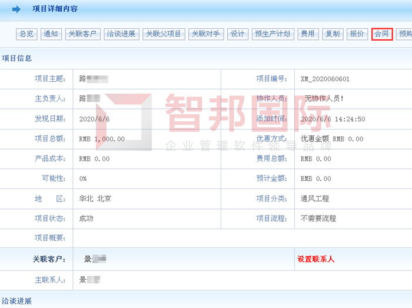Open the 预生产计划 button

point(272,34)
